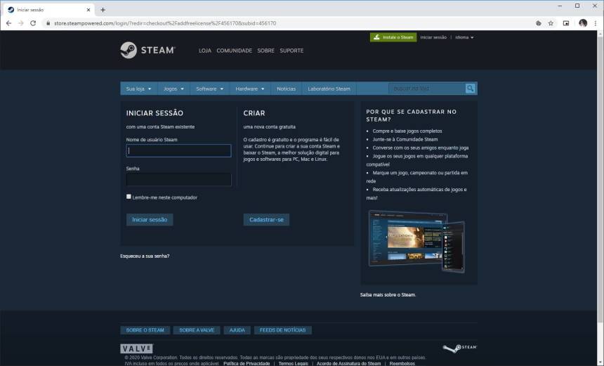Click the browser back arrow
The image size is (604, 366).
(8, 23)
